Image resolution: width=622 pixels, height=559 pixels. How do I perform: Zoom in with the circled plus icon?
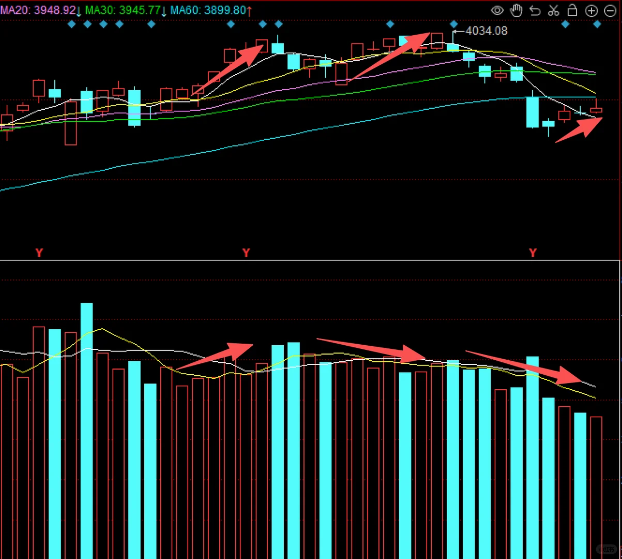coord(591,10)
